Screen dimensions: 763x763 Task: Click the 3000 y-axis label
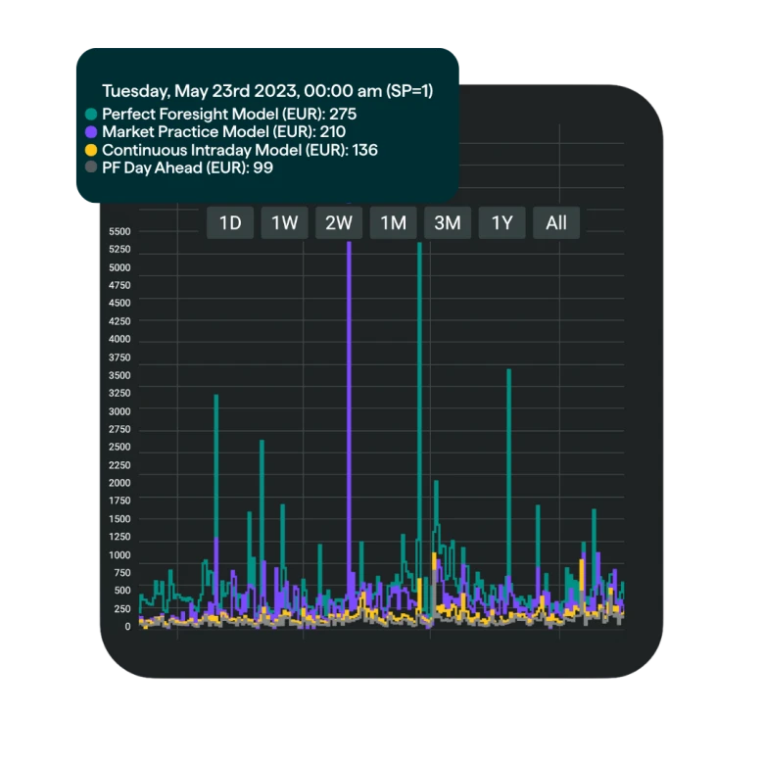(119, 411)
